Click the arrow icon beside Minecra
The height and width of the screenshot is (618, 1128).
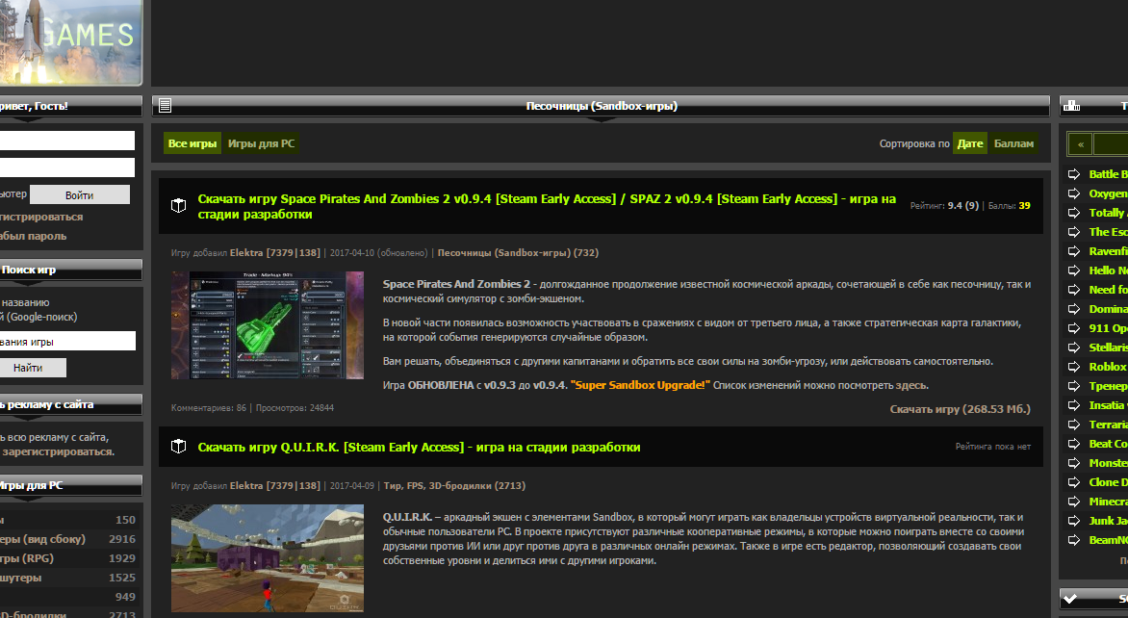(1074, 502)
